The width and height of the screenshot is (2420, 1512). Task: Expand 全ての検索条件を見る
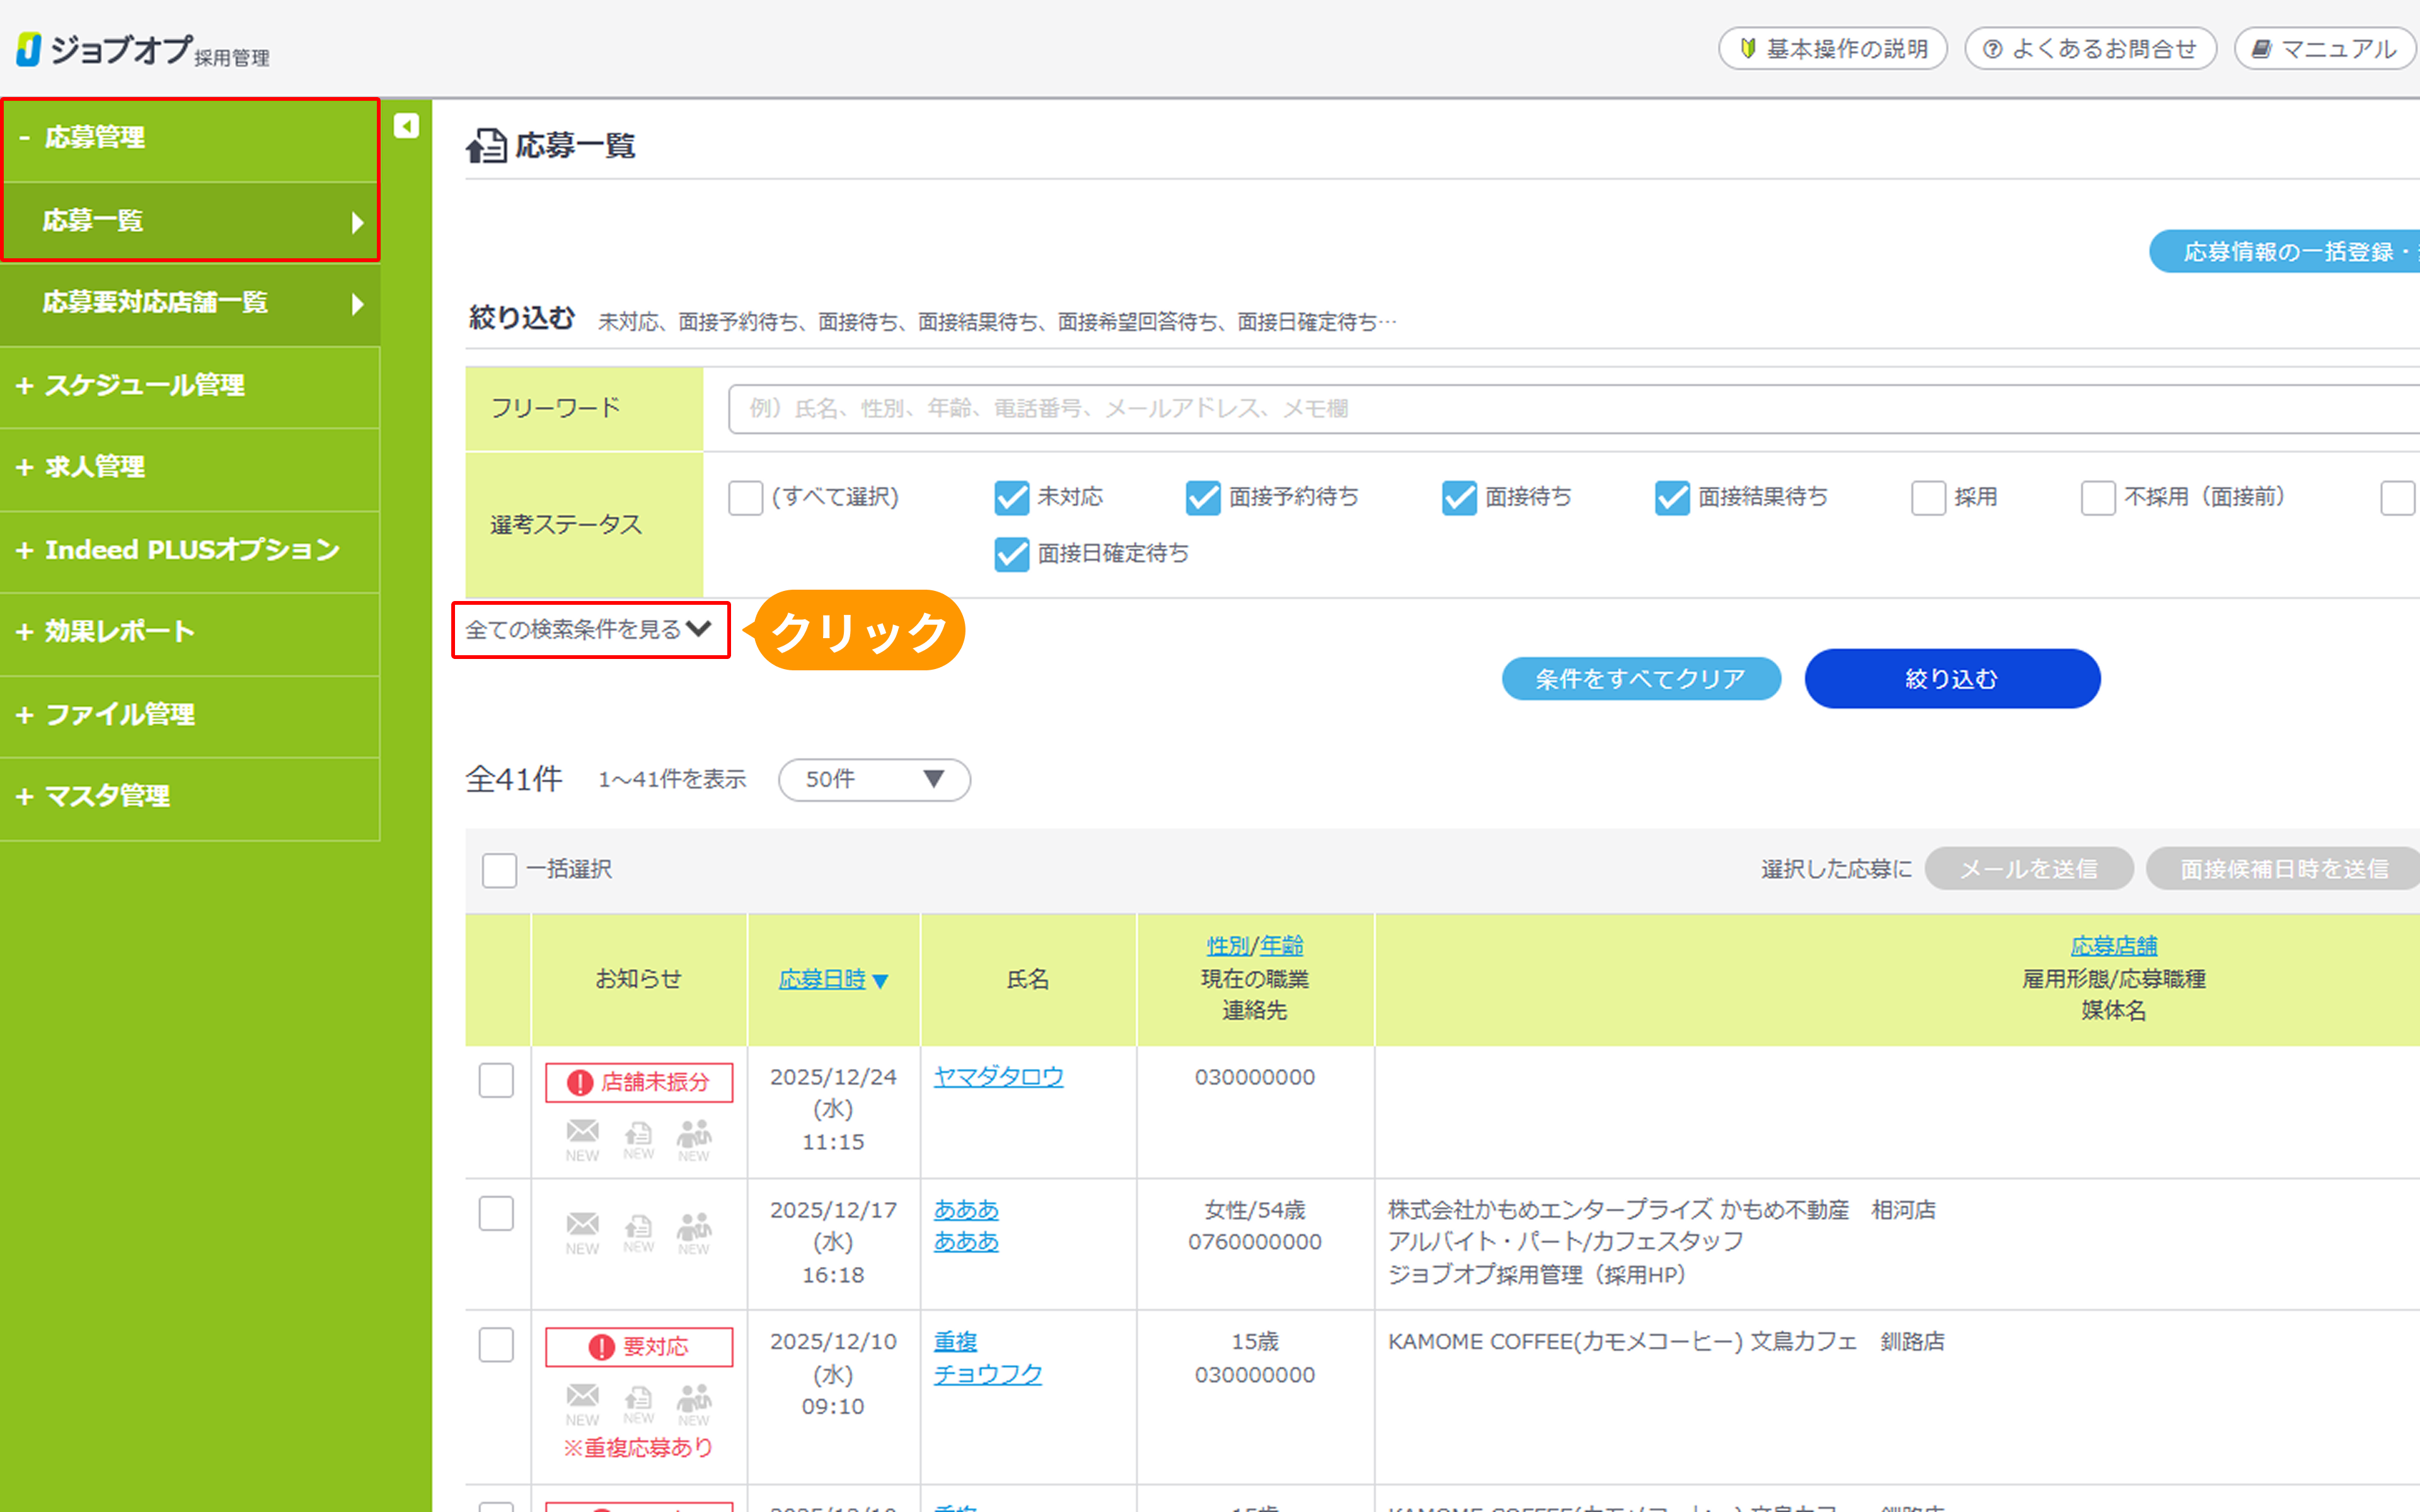[590, 630]
